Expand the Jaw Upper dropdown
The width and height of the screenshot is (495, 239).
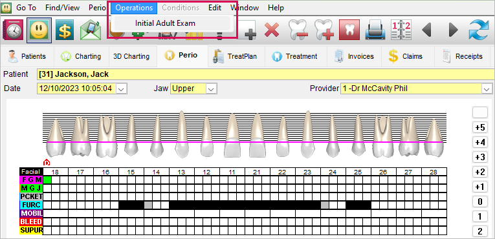[x=211, y=89]
